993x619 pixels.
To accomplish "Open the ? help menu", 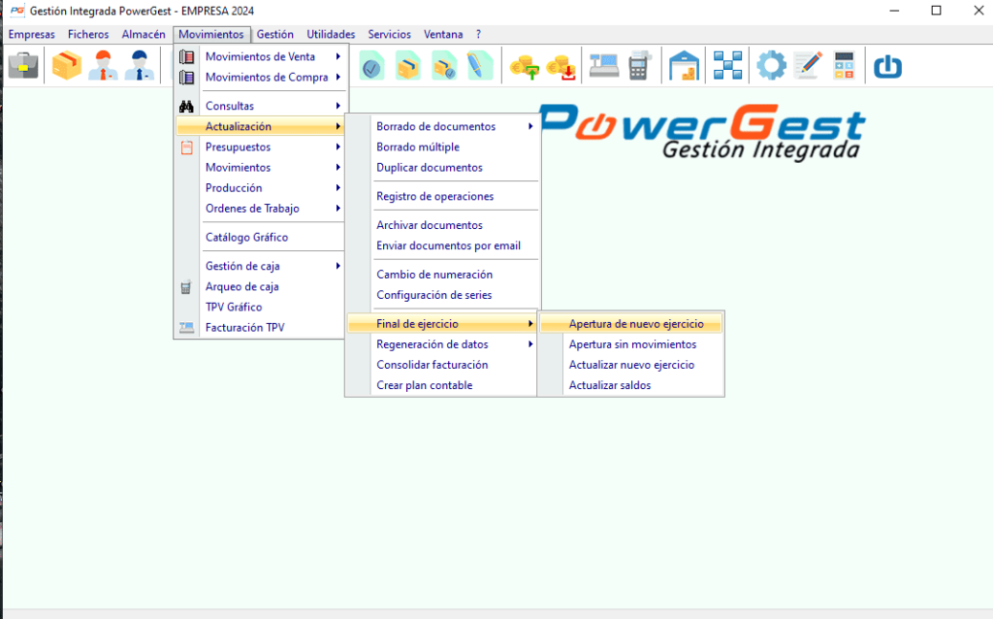I will [x=478, y=34].
